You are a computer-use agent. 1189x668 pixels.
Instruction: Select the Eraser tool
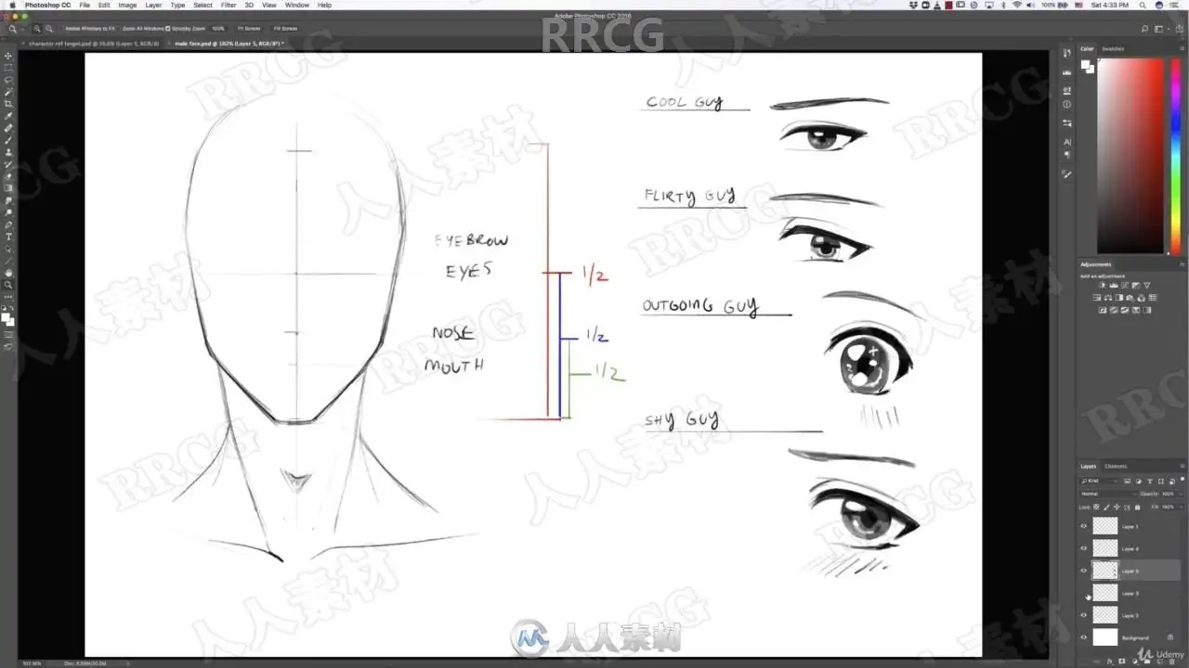8,176
